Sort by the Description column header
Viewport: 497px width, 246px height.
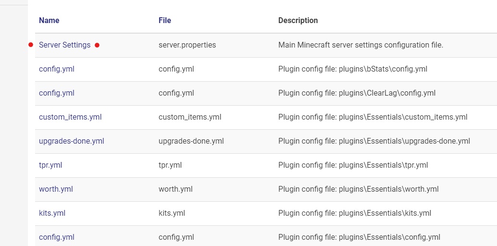click(x=298, y=20)
